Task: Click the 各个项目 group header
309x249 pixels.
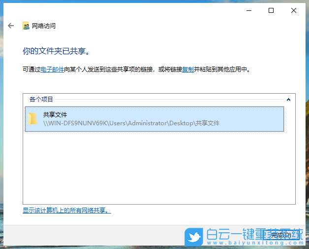Action: pyautogui.click(x=41, y=99)
